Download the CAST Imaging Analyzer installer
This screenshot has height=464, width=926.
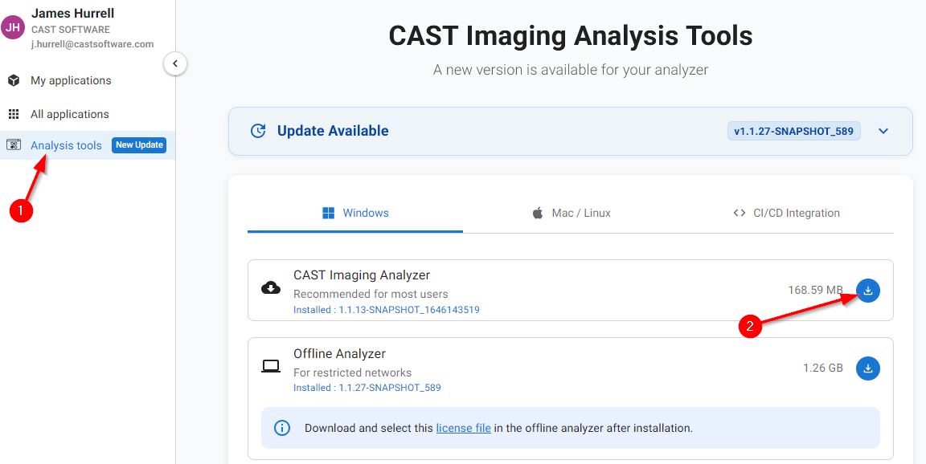867,291
